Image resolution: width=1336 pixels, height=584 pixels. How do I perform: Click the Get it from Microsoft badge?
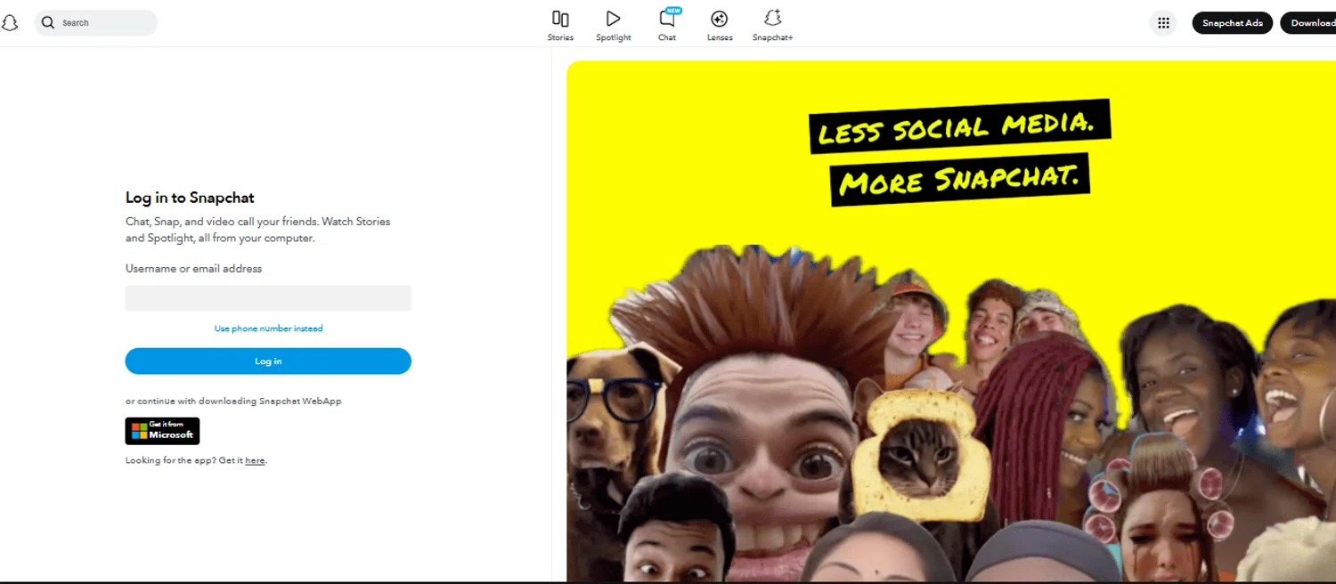[162, 431]
